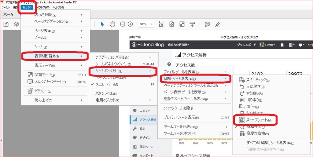The width and height of the screenshot is (313, 157).
Task: Open the ウィンドウ(W) menu
Action: (x=42, y=7)
